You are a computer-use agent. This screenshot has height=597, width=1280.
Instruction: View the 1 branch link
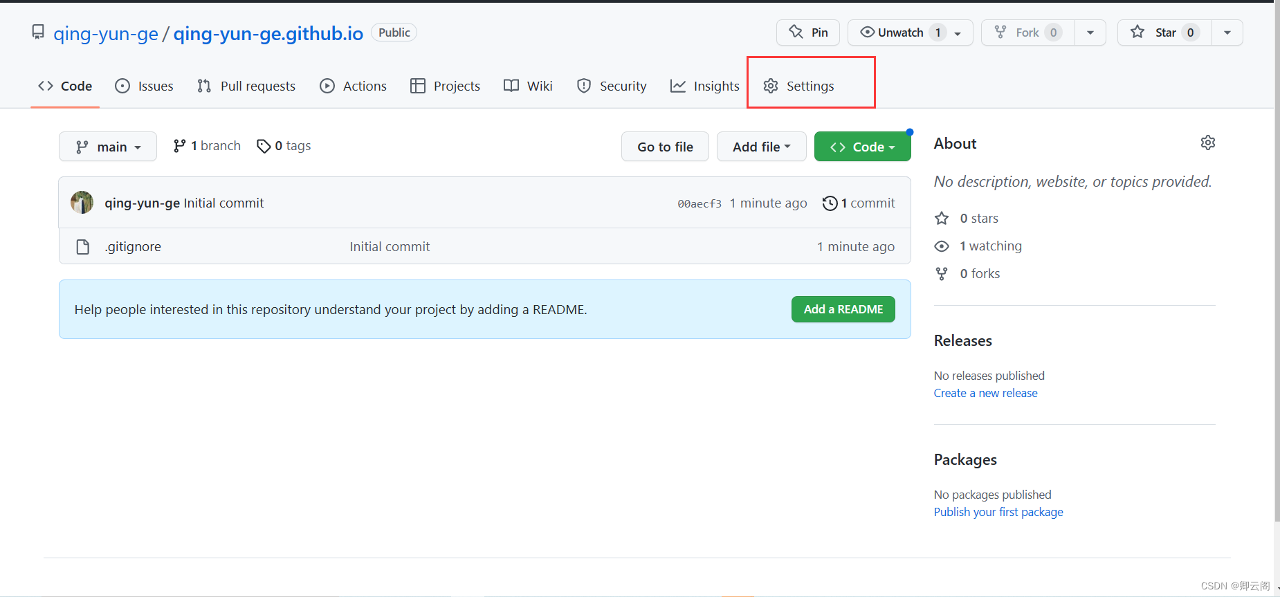[x=207, y=146]
